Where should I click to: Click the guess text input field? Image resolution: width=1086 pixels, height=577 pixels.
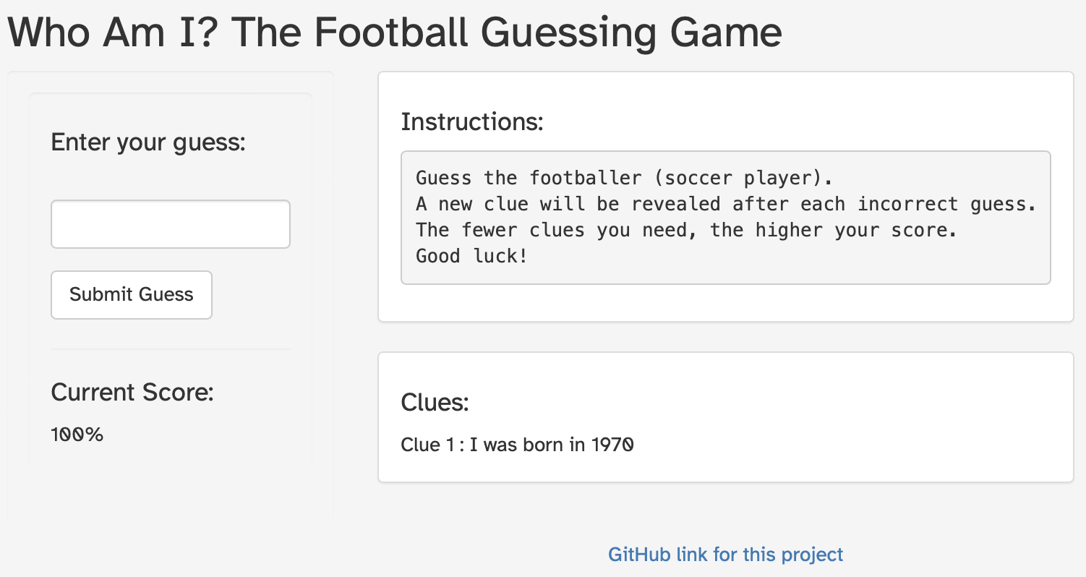(x=170, y=224)
